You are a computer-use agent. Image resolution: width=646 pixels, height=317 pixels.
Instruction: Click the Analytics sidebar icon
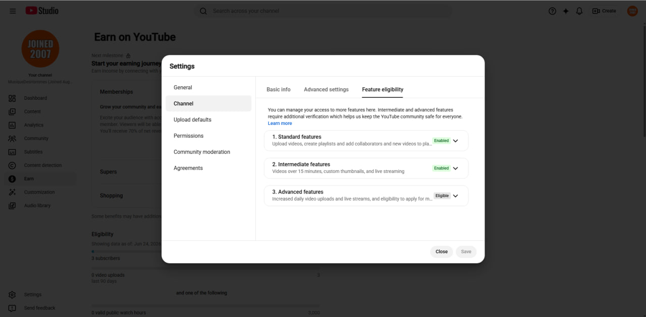[12, 125]
